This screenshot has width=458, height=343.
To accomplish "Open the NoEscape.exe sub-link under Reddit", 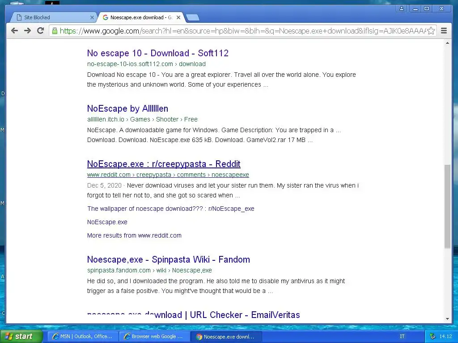I will (107, 222).
